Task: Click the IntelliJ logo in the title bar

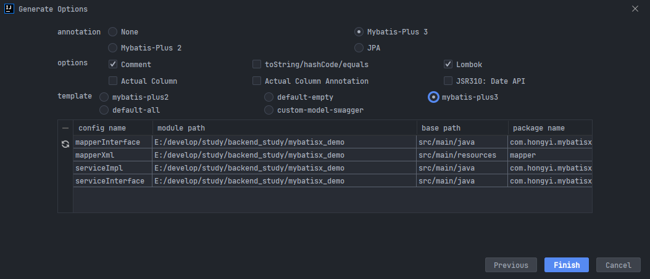Action: 9,9
